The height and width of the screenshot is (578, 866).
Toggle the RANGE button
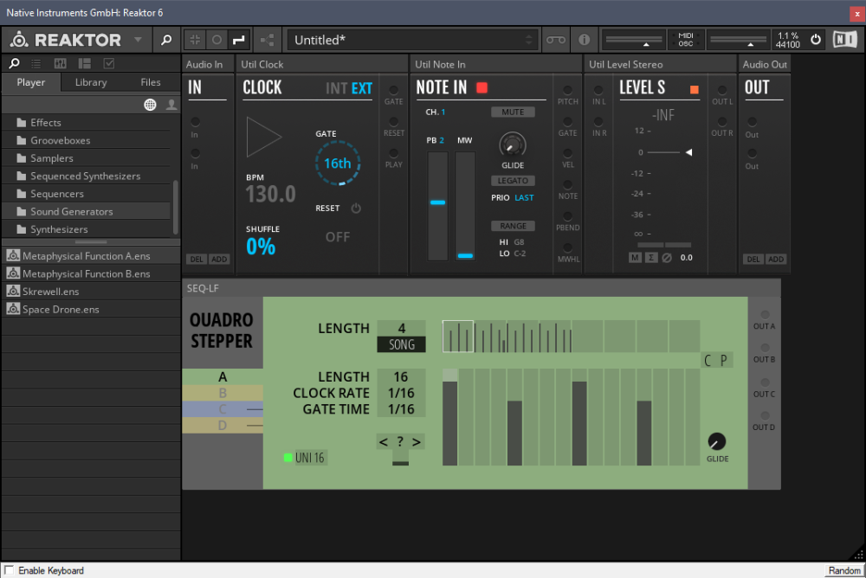[x=513, y=226]
